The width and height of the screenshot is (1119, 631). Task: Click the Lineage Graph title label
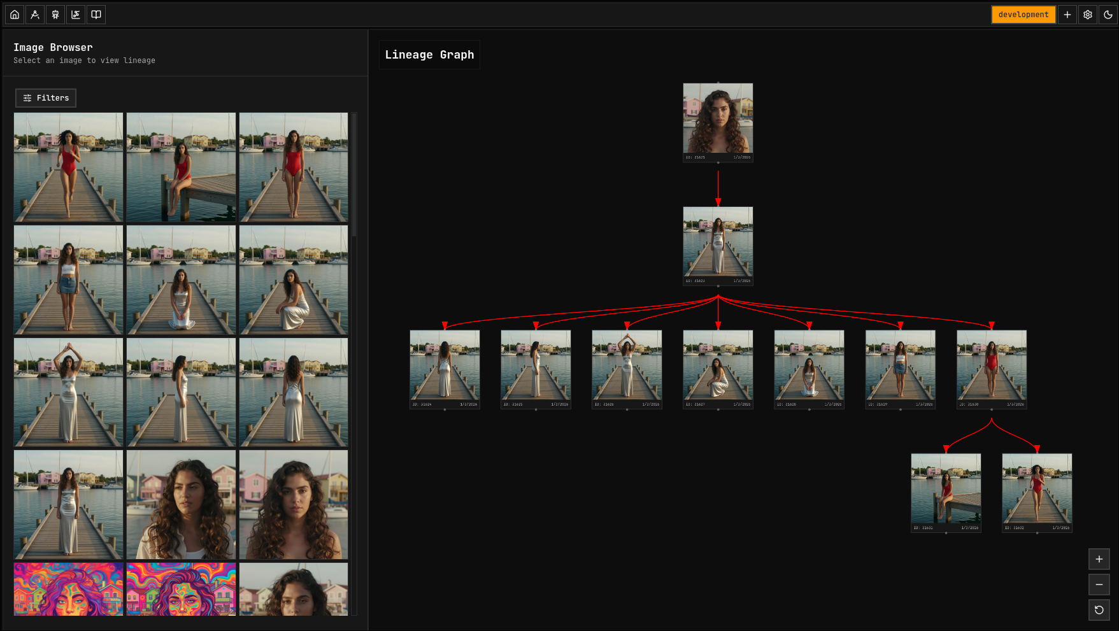point(429,55)
